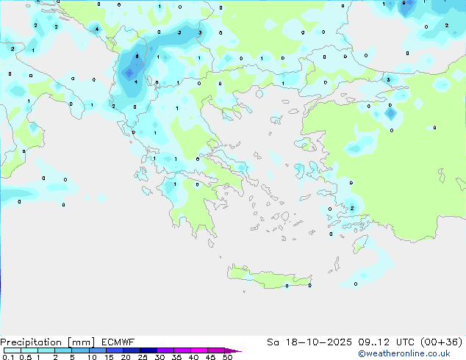Screen dimensions: 466x360
Task: Click the above-50 mm arrow tip of legend
Action: click(x=234, y=350)
